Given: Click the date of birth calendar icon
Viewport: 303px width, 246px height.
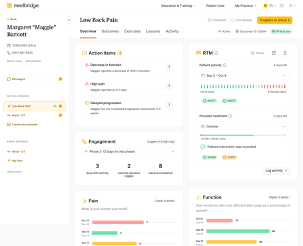Looking at the screenshot, I should (9, 45).
